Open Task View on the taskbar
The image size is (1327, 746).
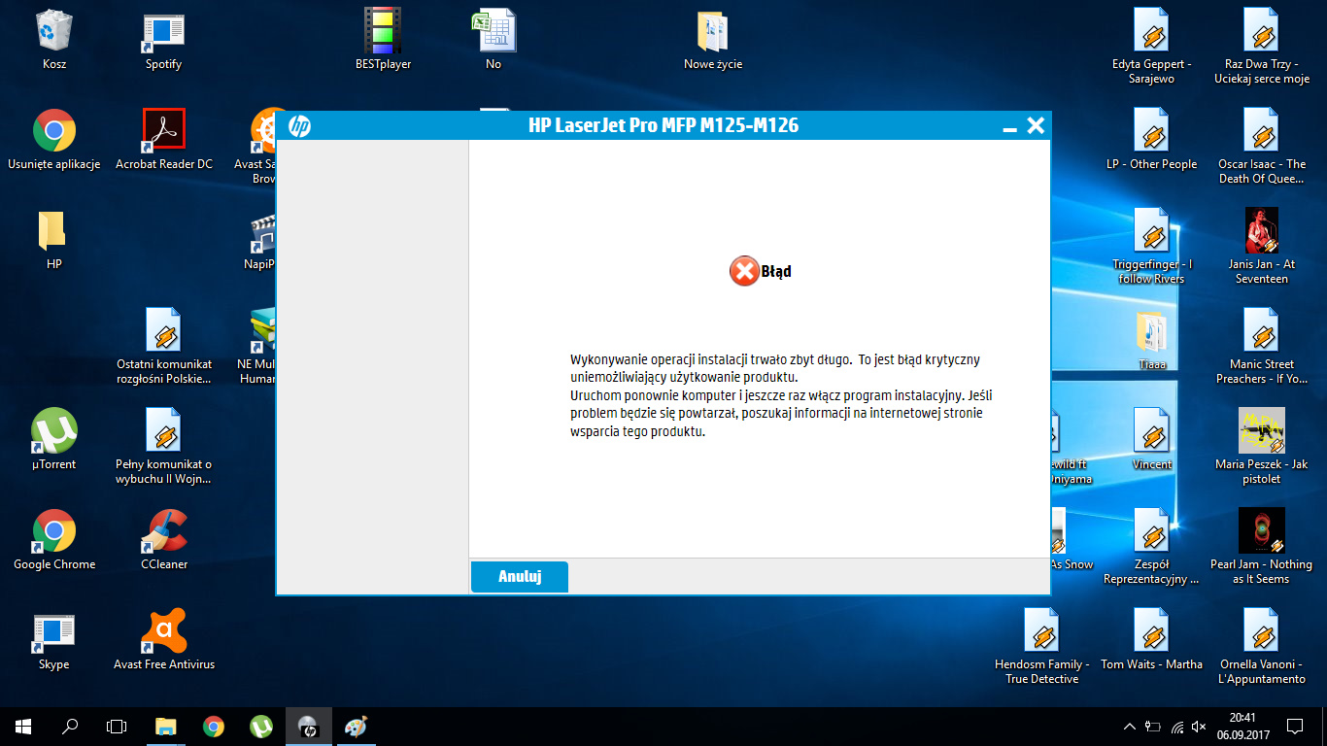pos(117,726)
